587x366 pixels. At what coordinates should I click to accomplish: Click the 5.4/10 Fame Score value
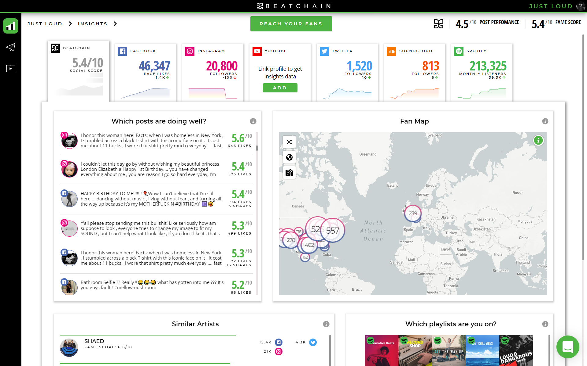pyautogui.click(x=542, y=24)
